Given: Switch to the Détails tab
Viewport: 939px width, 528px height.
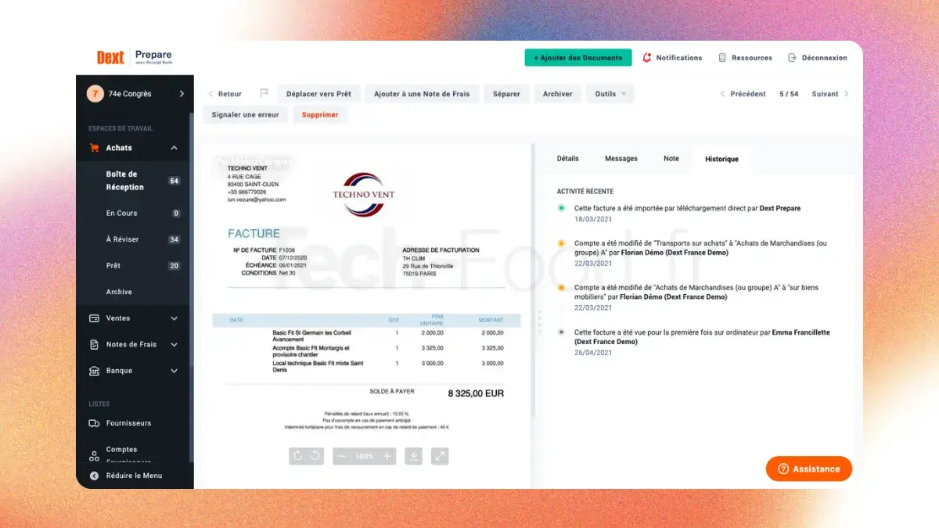Looking at the screenshot, I should [568, 159].
